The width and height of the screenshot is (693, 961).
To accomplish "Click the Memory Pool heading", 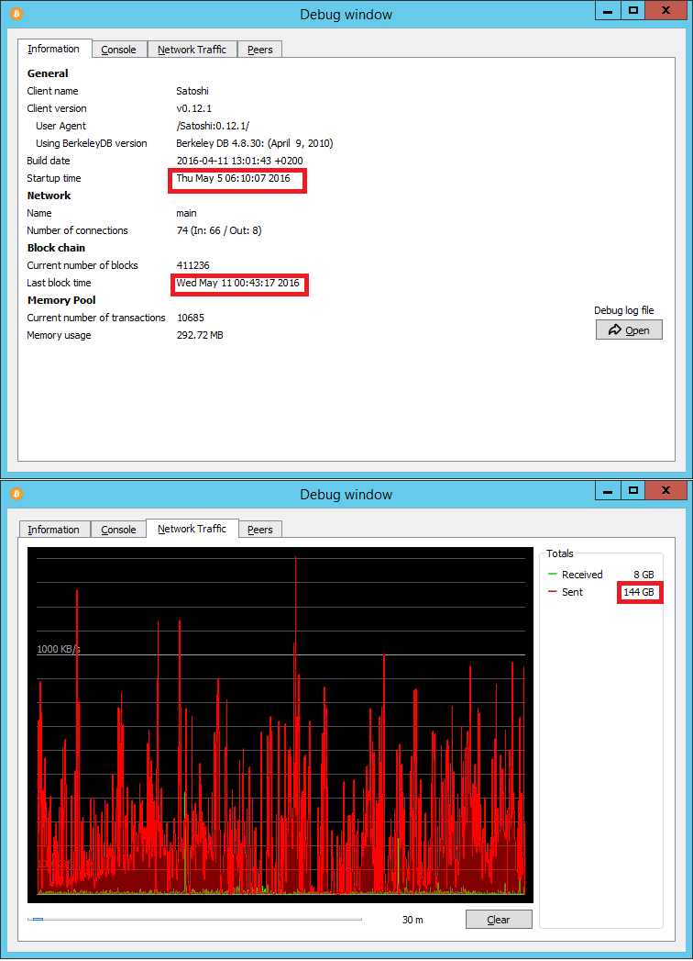I will [x=61, y=300].
